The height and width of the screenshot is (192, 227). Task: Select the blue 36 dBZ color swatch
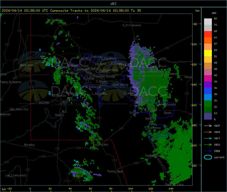[x=208, y=91]
